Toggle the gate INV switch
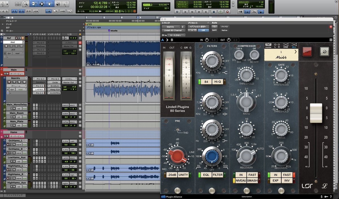 (x=287, y=180)
